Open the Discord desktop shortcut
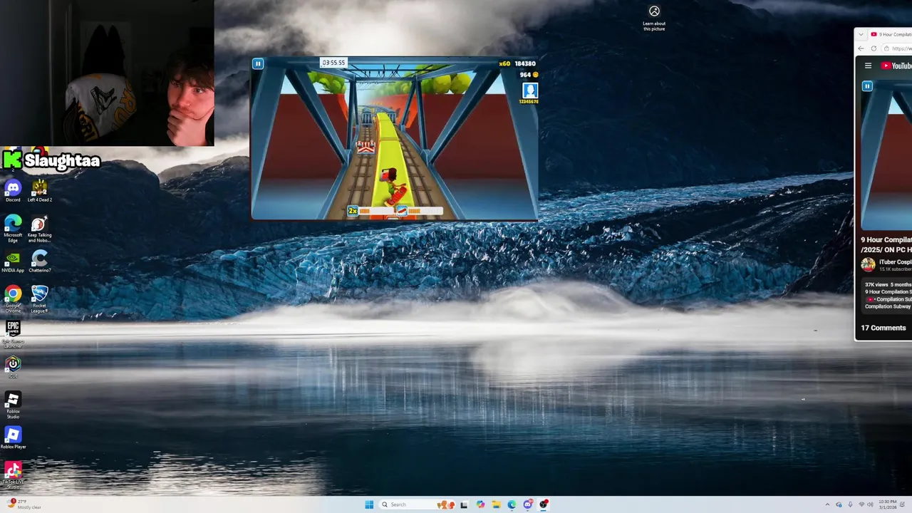 (13, 191)
